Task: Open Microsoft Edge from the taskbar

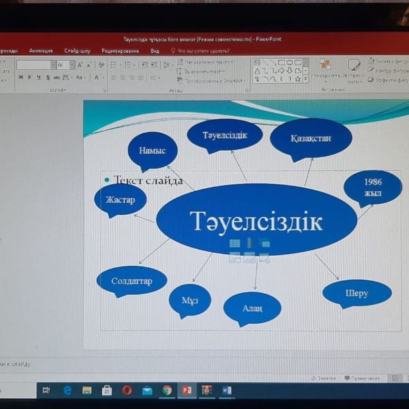Action: (x=67, y=391)
